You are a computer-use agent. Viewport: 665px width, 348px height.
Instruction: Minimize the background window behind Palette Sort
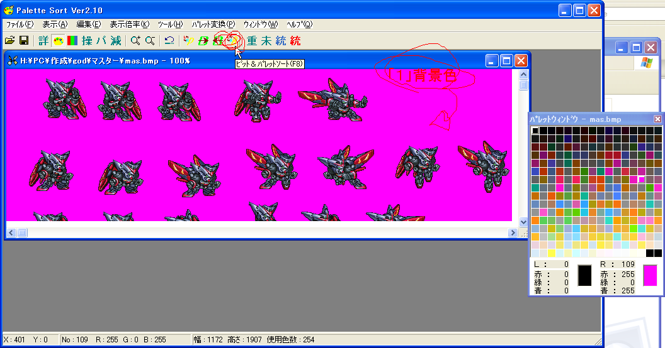pyautogui.click(x=622, y=47)
